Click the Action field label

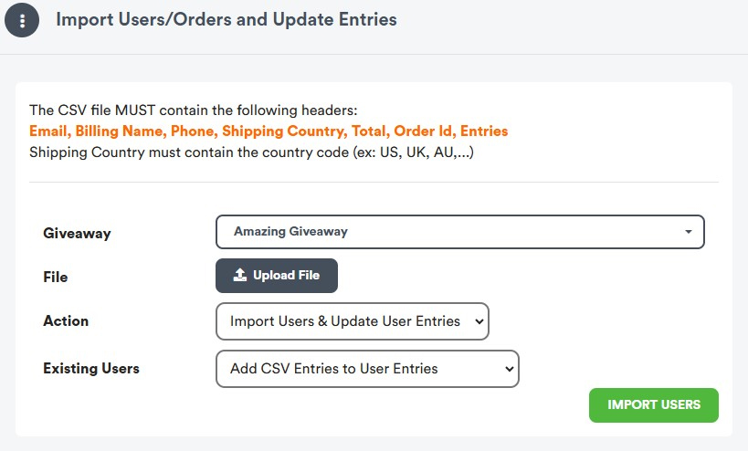(x=66, y=320)
